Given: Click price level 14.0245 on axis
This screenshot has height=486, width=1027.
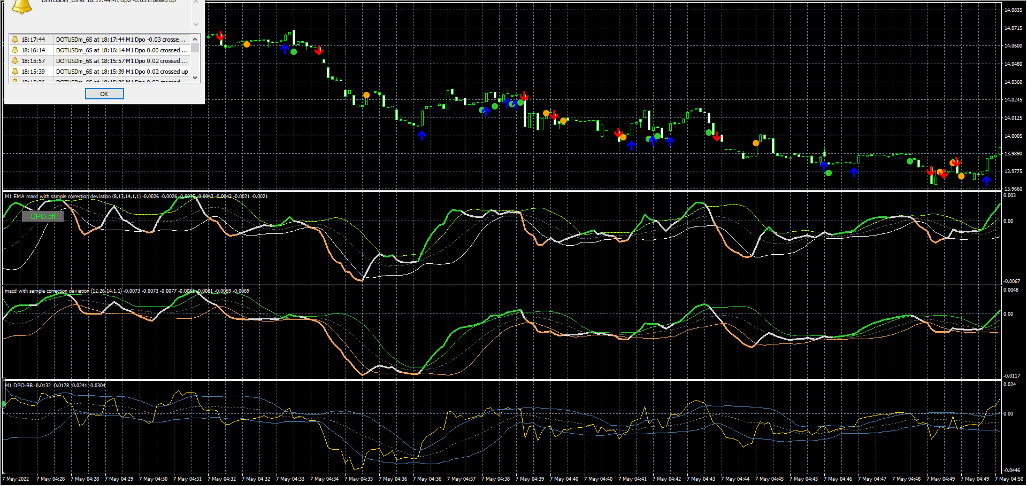Looking at the screenshot, I should click(1013, 100).
